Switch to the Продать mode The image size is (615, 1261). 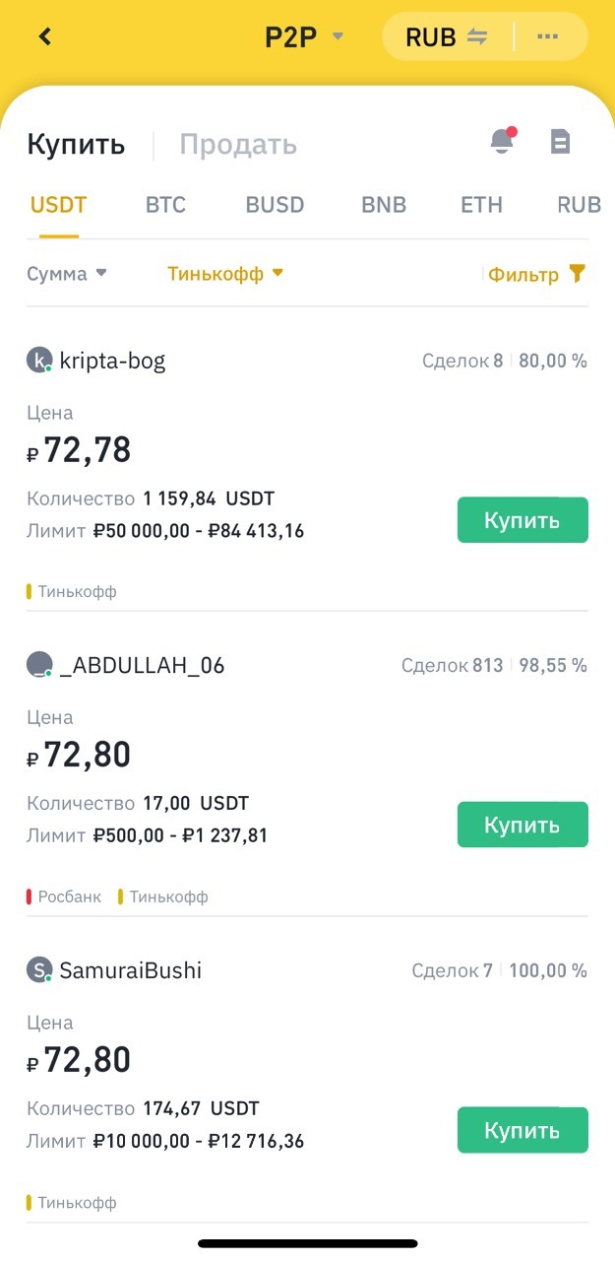pos(237,145)
